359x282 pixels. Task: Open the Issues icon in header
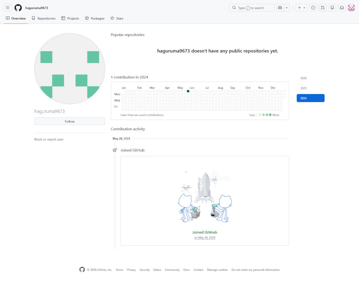click(x=313, y=8)
